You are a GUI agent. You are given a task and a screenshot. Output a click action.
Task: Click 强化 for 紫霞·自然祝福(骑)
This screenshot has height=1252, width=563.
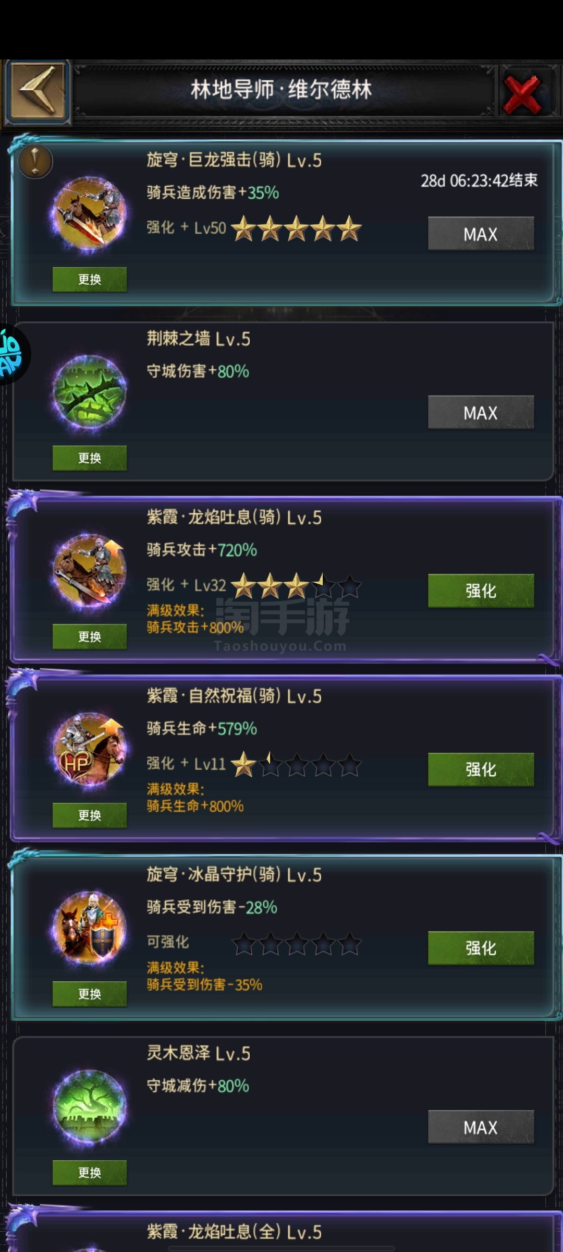click(481, 769)
